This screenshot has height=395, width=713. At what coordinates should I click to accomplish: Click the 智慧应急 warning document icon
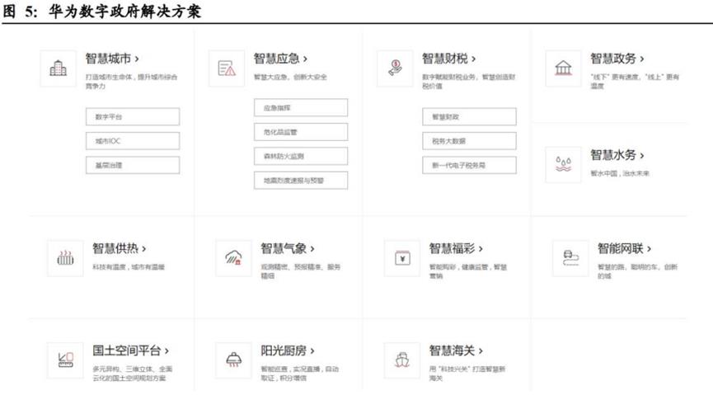coord(227,68)
